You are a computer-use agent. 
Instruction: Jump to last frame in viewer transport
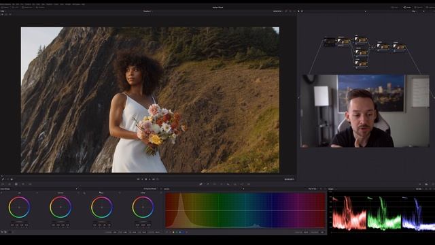point(154,179)
